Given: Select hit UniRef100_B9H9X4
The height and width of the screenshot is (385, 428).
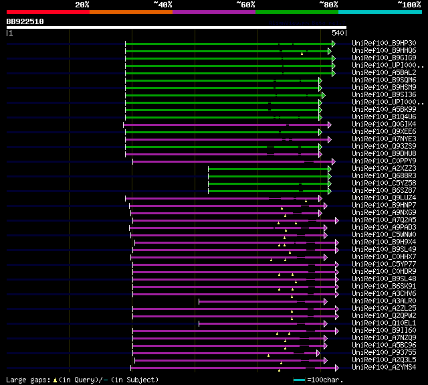Looking at the screenshot, I should pos(384,242).
